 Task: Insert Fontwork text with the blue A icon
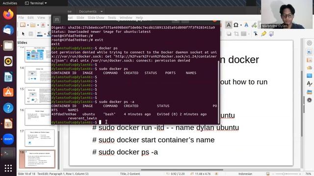point(246,25)
